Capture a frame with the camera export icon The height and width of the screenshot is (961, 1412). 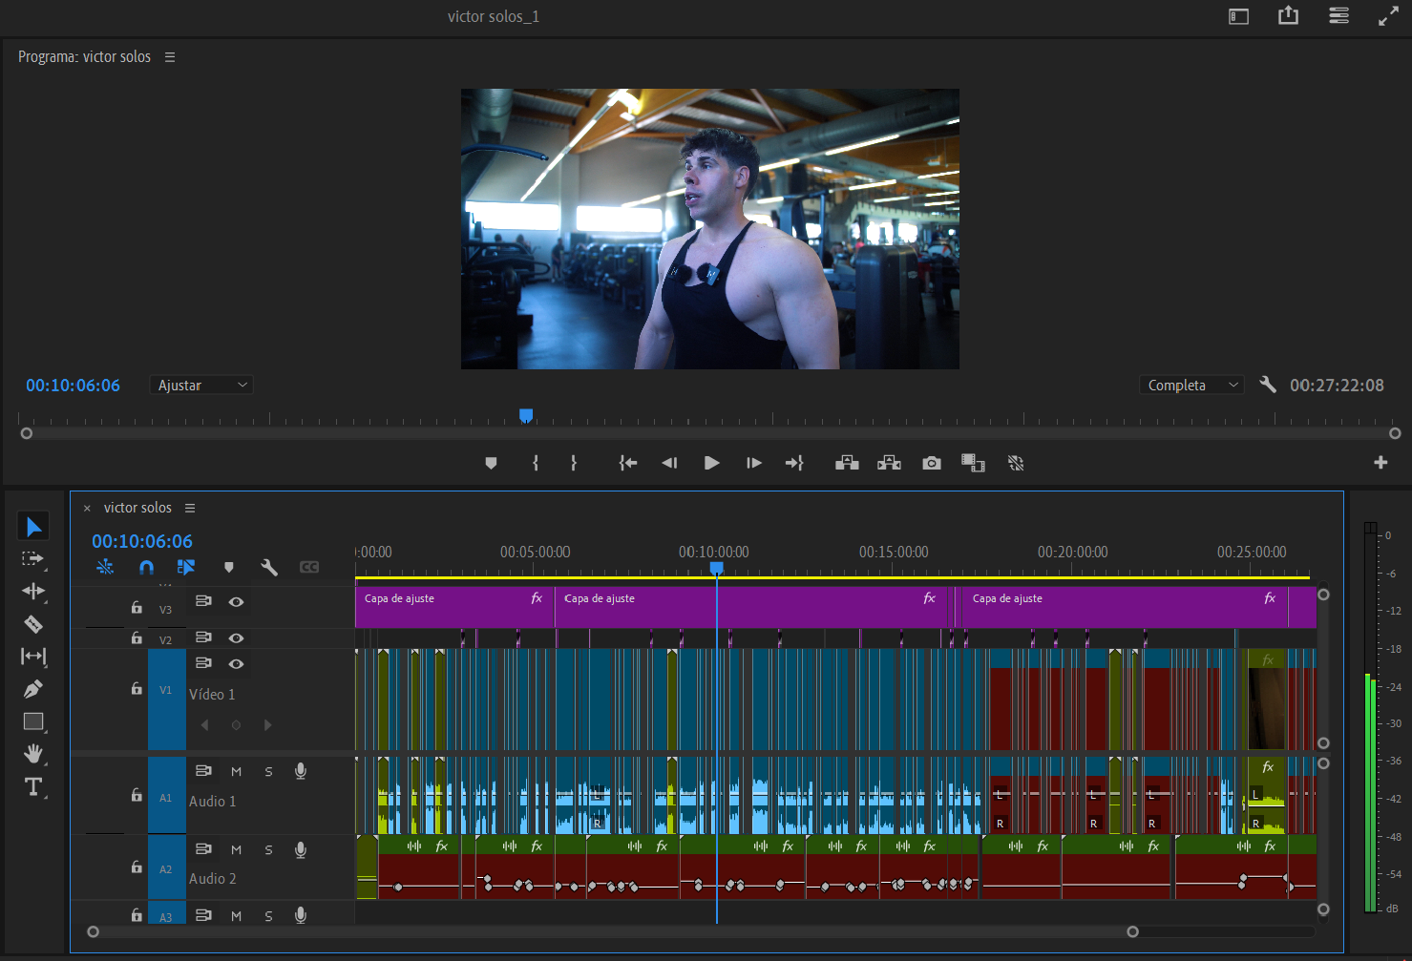931,463
